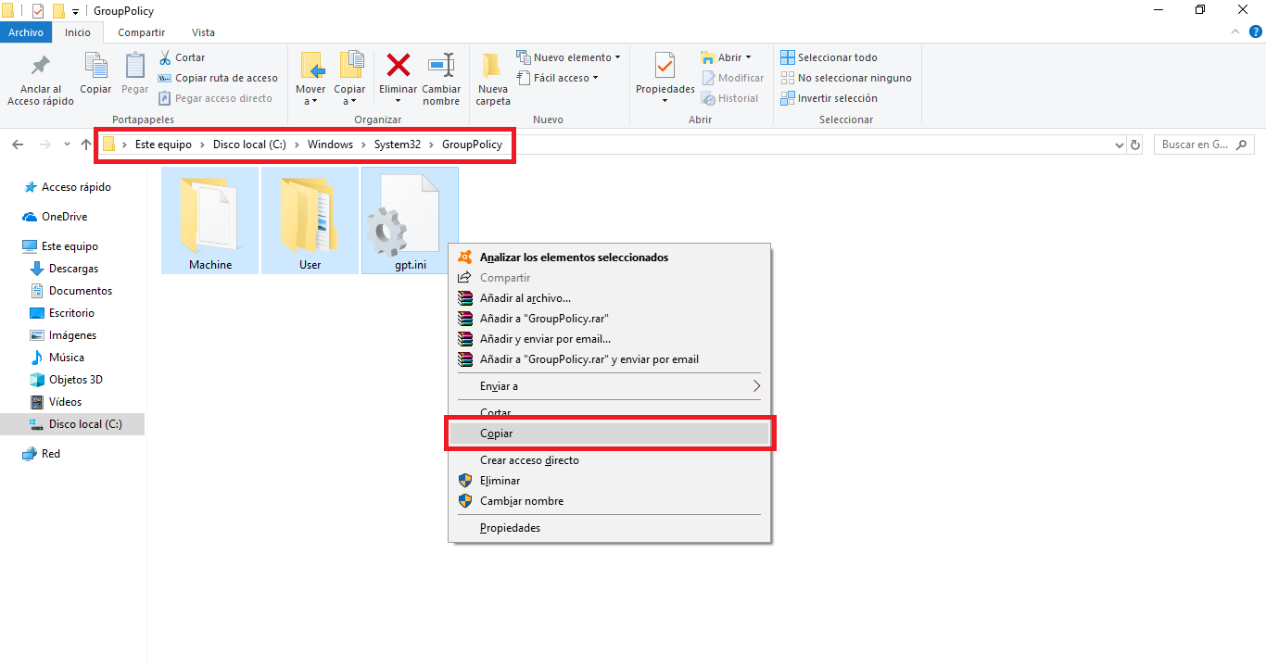
Task: Select the gpt.ini file
Action: click(x=410, y=220)
